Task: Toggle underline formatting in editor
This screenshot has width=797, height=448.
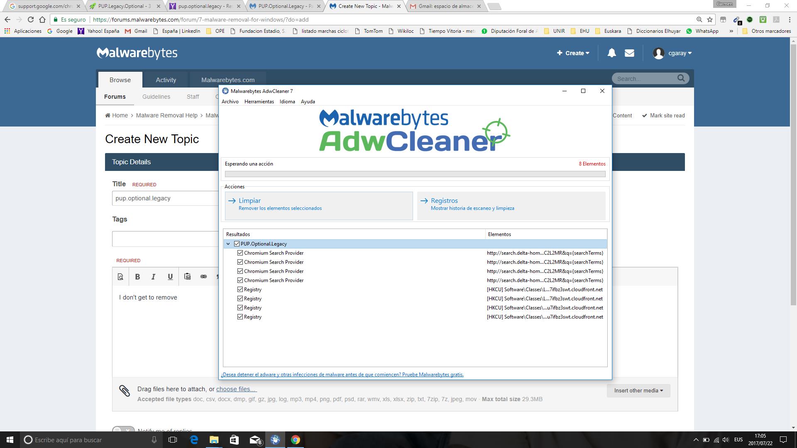Action: pyautogui.click(x=170, y=277)
